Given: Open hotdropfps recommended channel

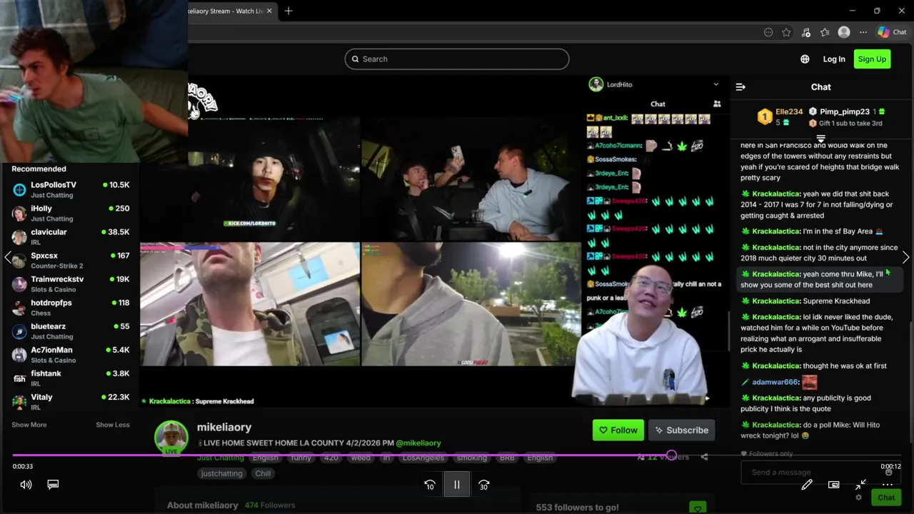Looking at the screenshot, I should click(71, 308).
